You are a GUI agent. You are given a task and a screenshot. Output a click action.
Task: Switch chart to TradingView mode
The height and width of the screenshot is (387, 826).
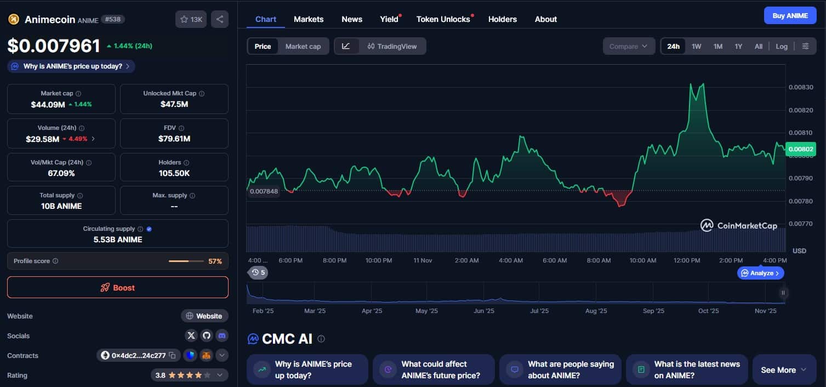tap(392, 46)
